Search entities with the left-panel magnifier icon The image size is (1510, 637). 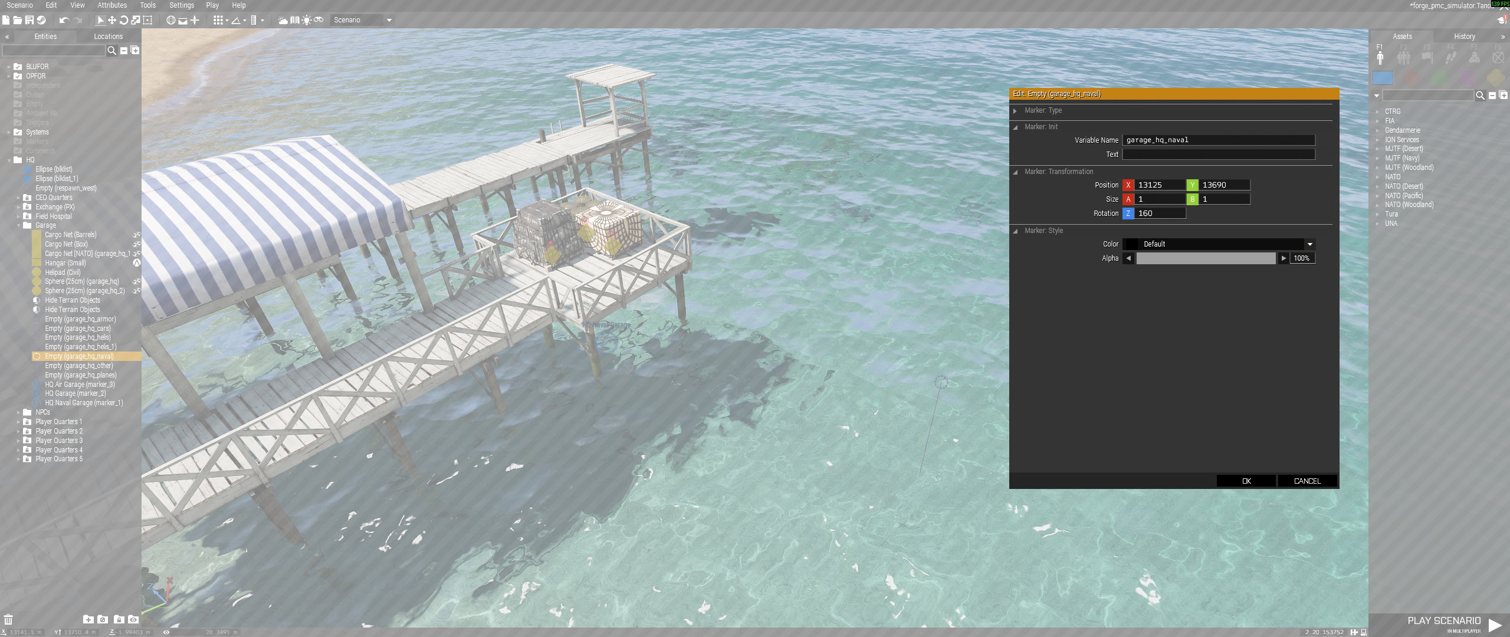click(111, 51)
